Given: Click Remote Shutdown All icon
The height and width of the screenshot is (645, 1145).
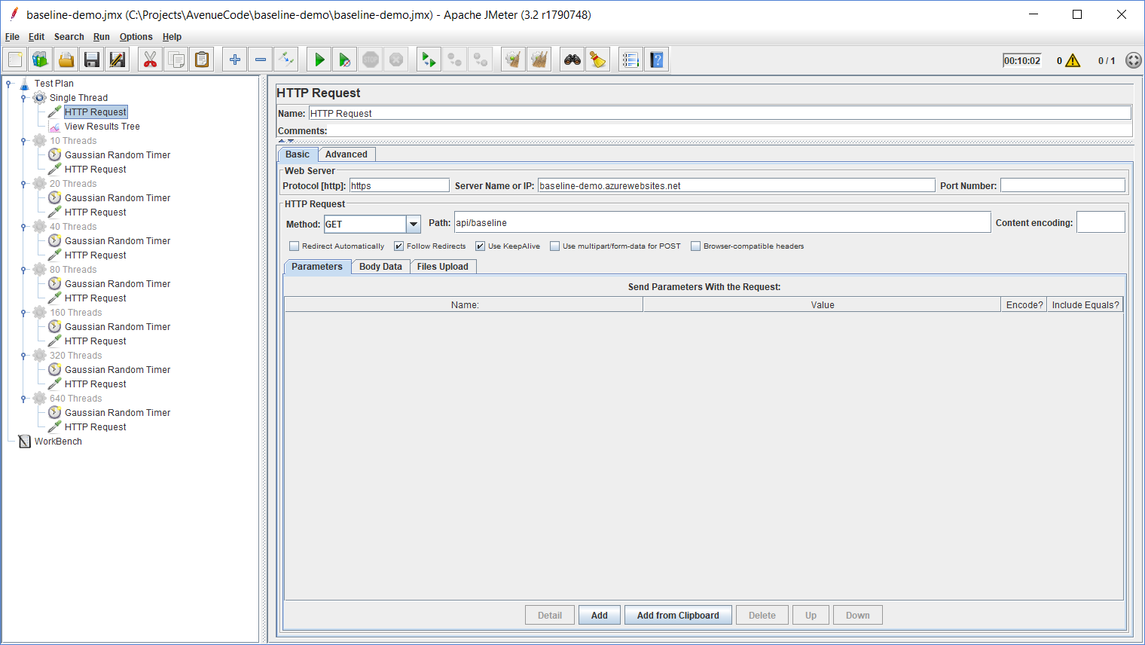Looking at the screenshot, I should 481,60.
